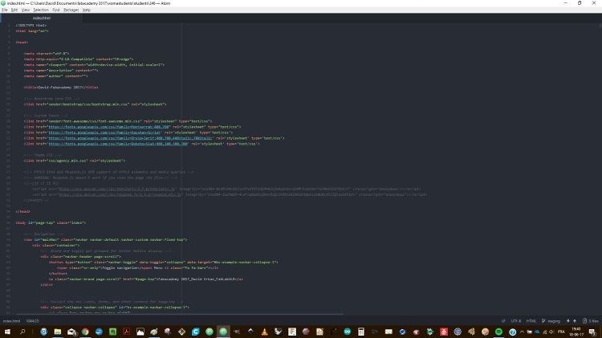Open the taskbar clock and calendar
602x338 pixels.
click(576, 332)
